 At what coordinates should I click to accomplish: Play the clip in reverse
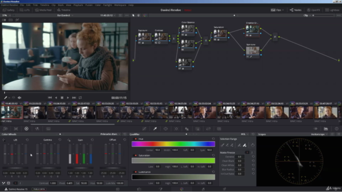tap(56, 98)
